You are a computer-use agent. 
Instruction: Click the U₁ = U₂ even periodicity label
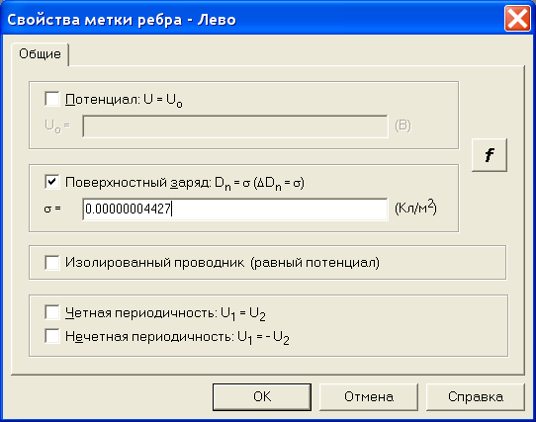(242, 313)
